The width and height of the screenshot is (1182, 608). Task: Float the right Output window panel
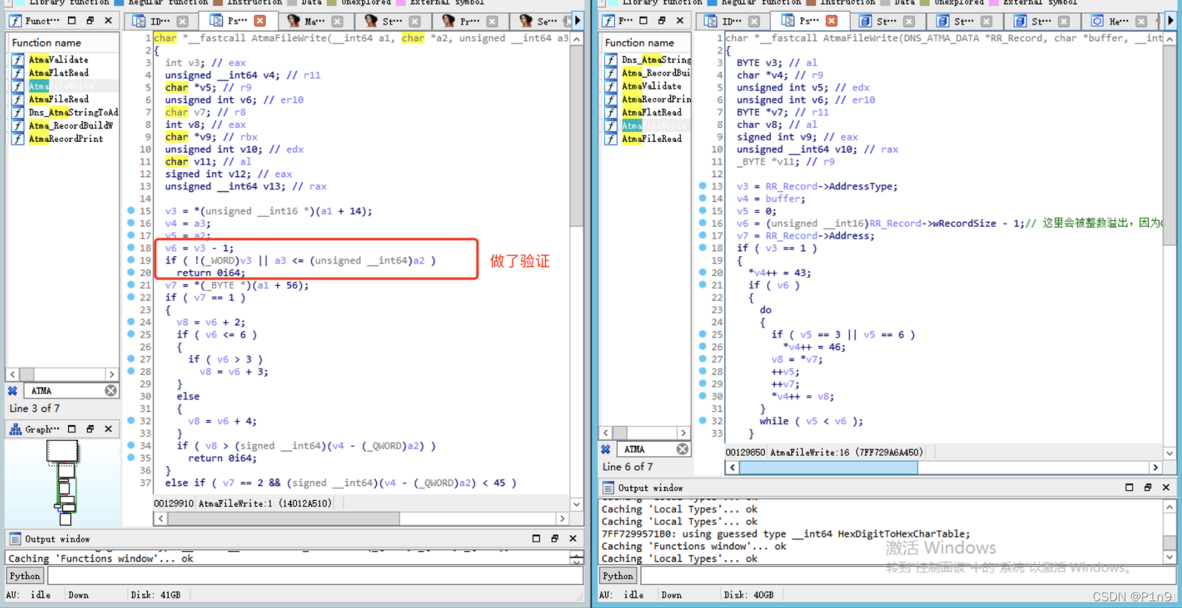coord(1148,488)
